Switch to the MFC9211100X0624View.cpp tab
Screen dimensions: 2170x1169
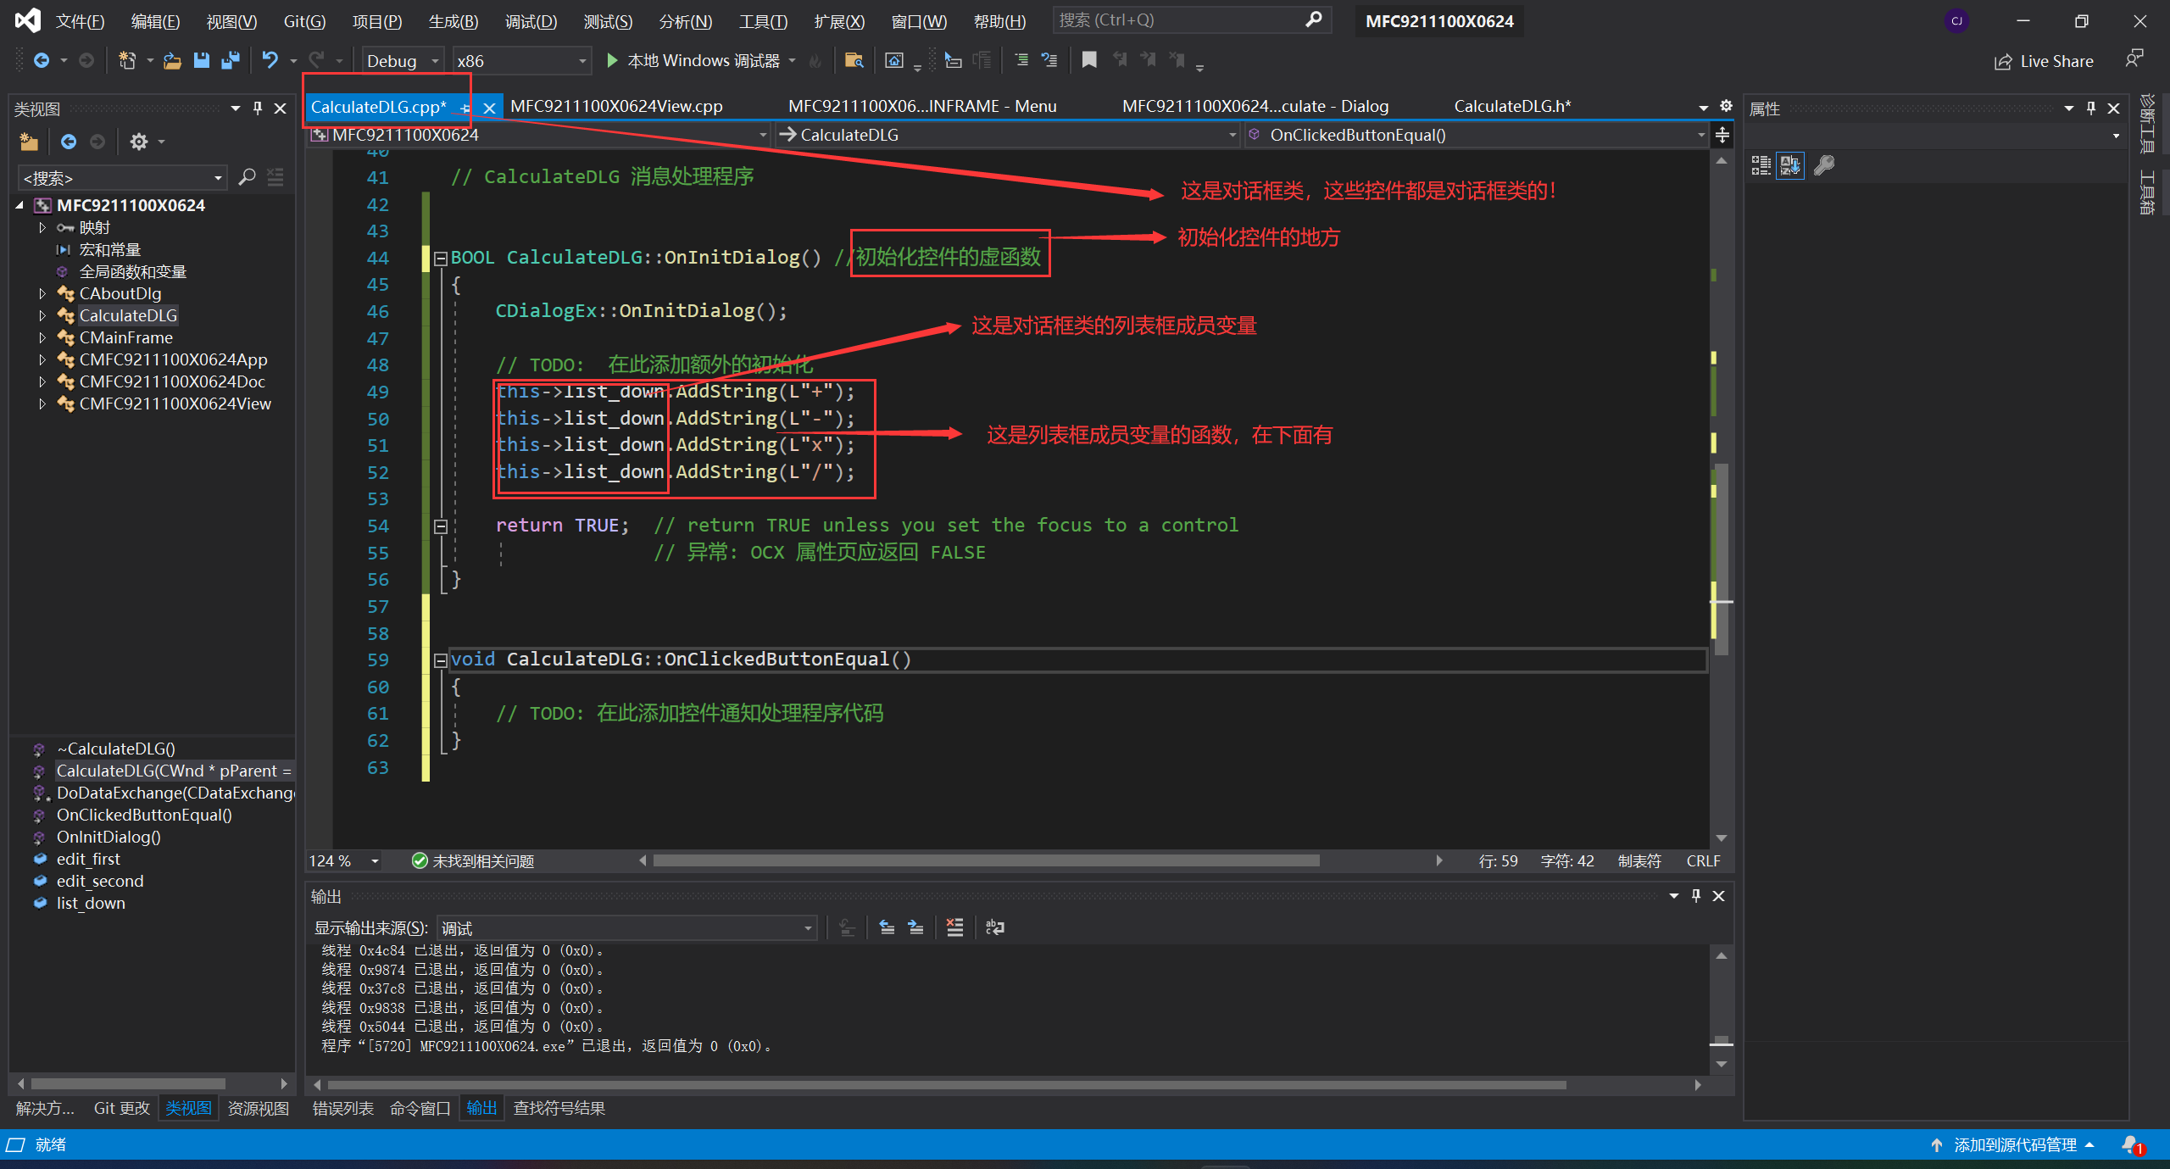[x=616, y=107]
